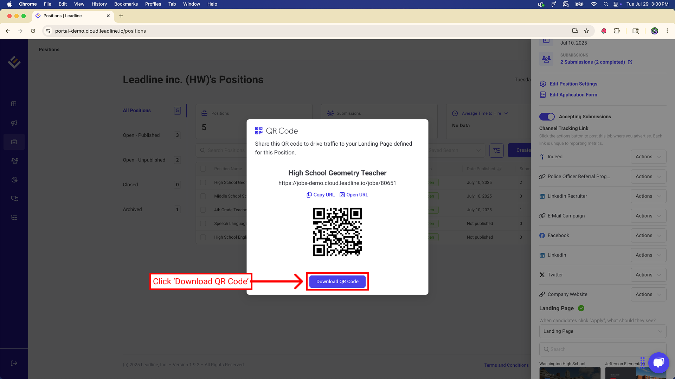Check the 4th Grade Teacher row checkbox

click(x=203, y=210)
